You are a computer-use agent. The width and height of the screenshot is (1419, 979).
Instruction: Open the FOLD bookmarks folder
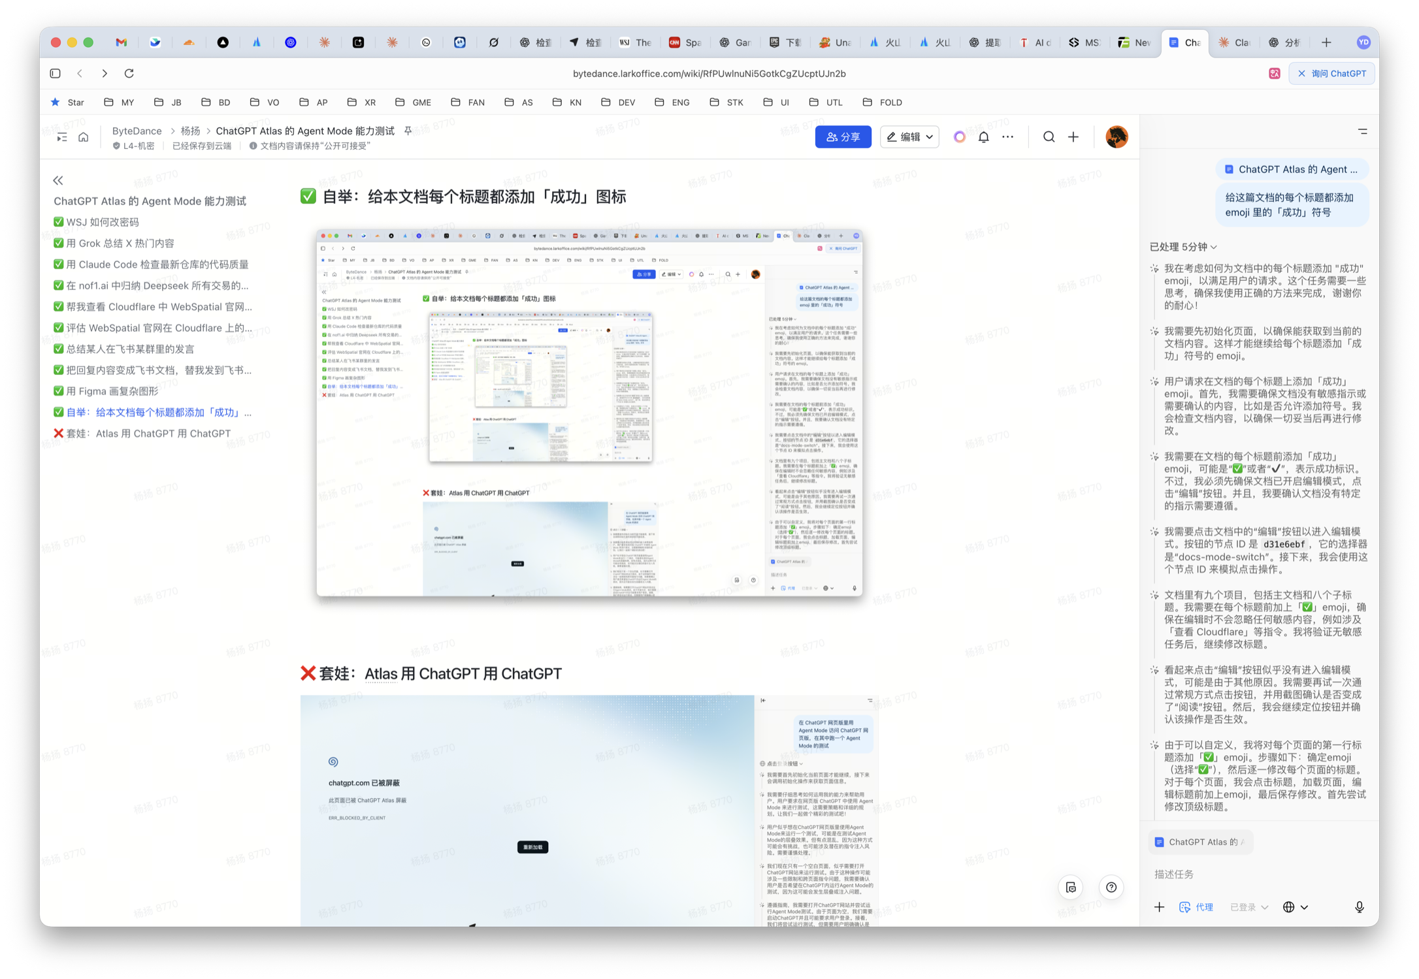(883, 103)
